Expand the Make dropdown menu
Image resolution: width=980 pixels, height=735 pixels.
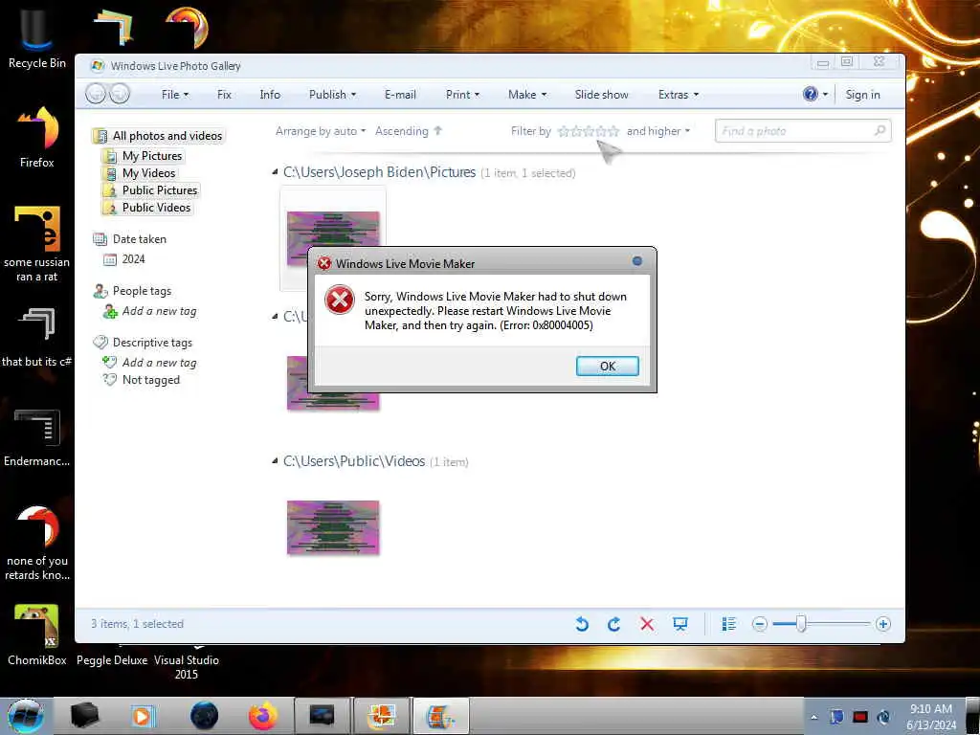coord(527,95)
